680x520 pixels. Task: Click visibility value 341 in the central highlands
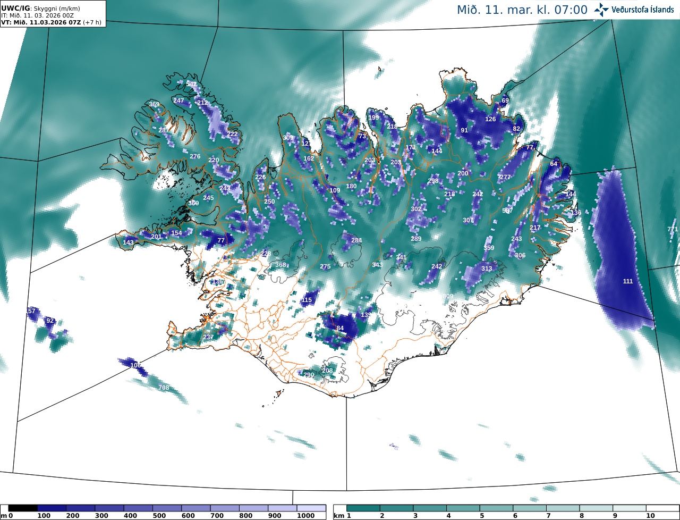(401, 257)
